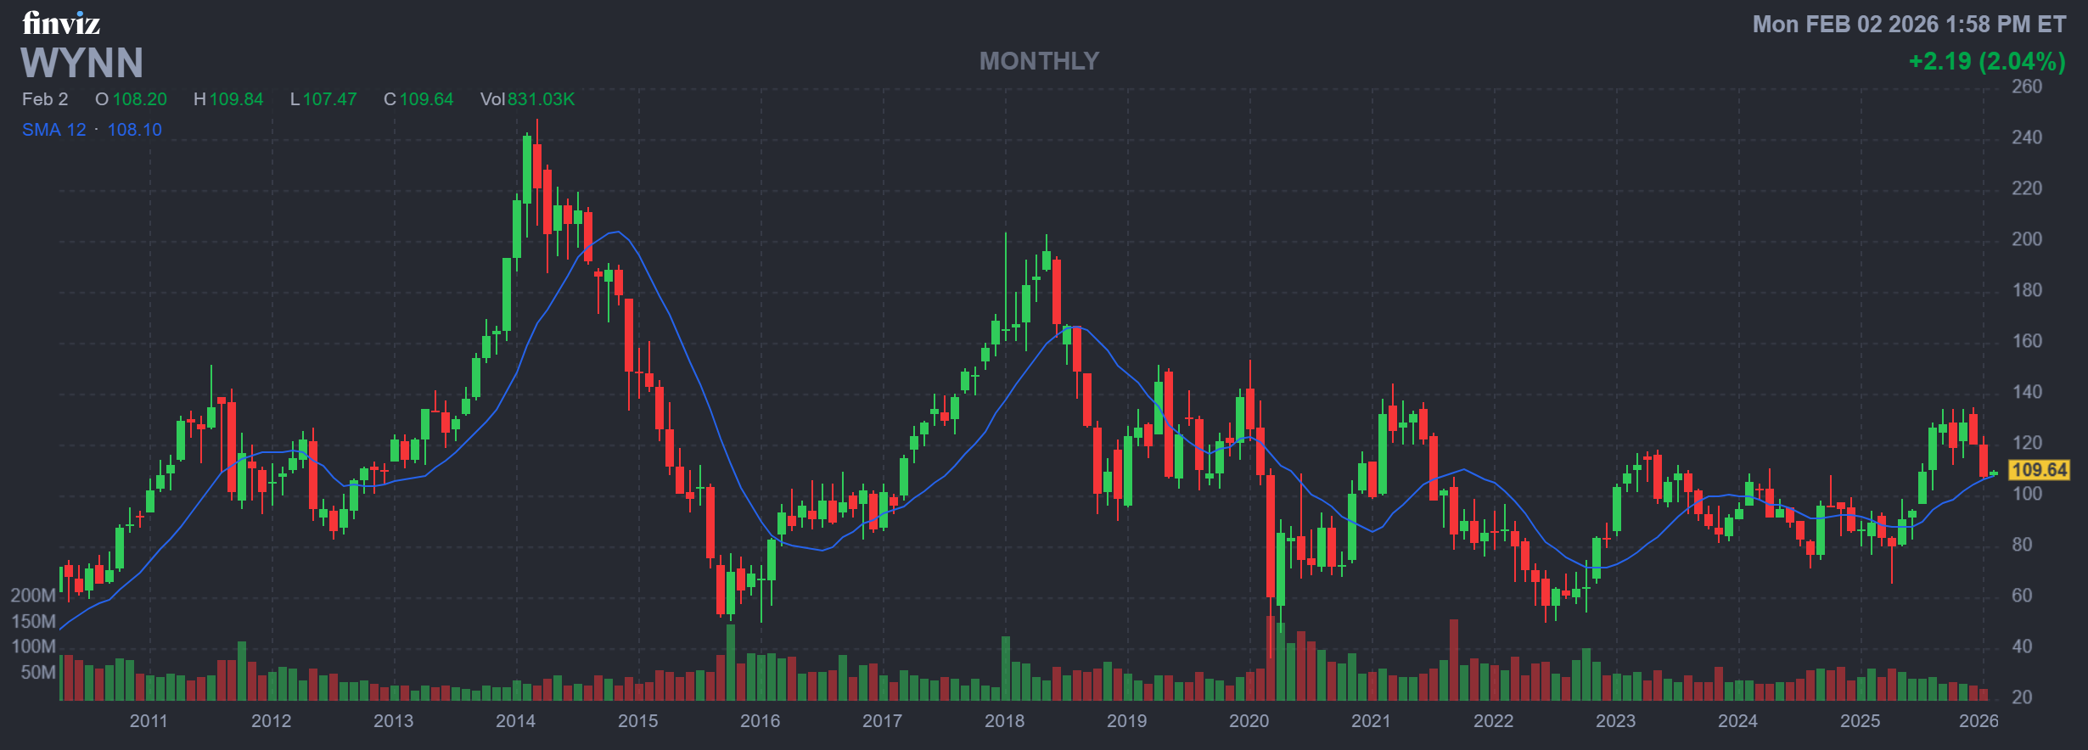Click the SMA value 108.10
This screenshot has width=2088, height=750.
tap(134, 130)
